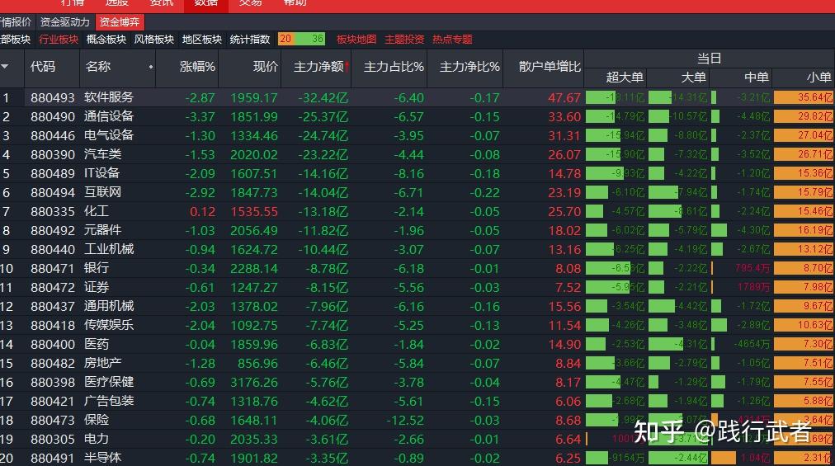Select the 资金博弈 tab
Viewport: 835px width, 466px height.
119,22
